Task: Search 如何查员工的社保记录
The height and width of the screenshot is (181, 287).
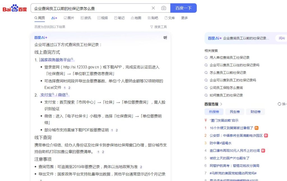Action: coord(226,95)
